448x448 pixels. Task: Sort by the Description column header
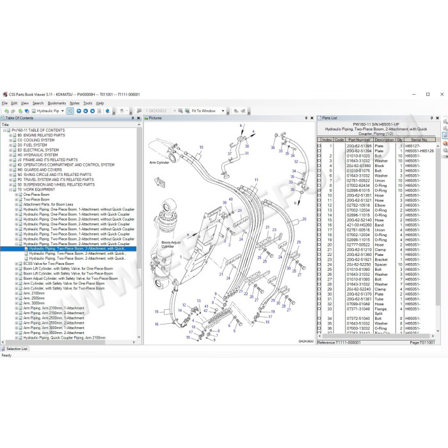point(384,140)
